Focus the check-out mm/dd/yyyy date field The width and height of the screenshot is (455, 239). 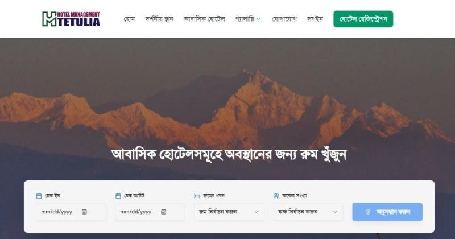pos(150,212)
